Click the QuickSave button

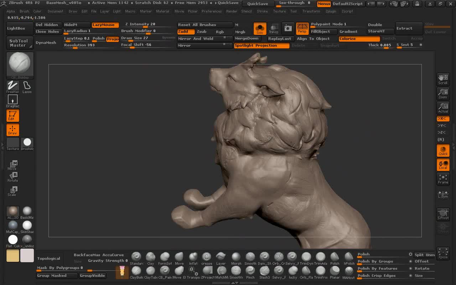(x=258, y=4)
